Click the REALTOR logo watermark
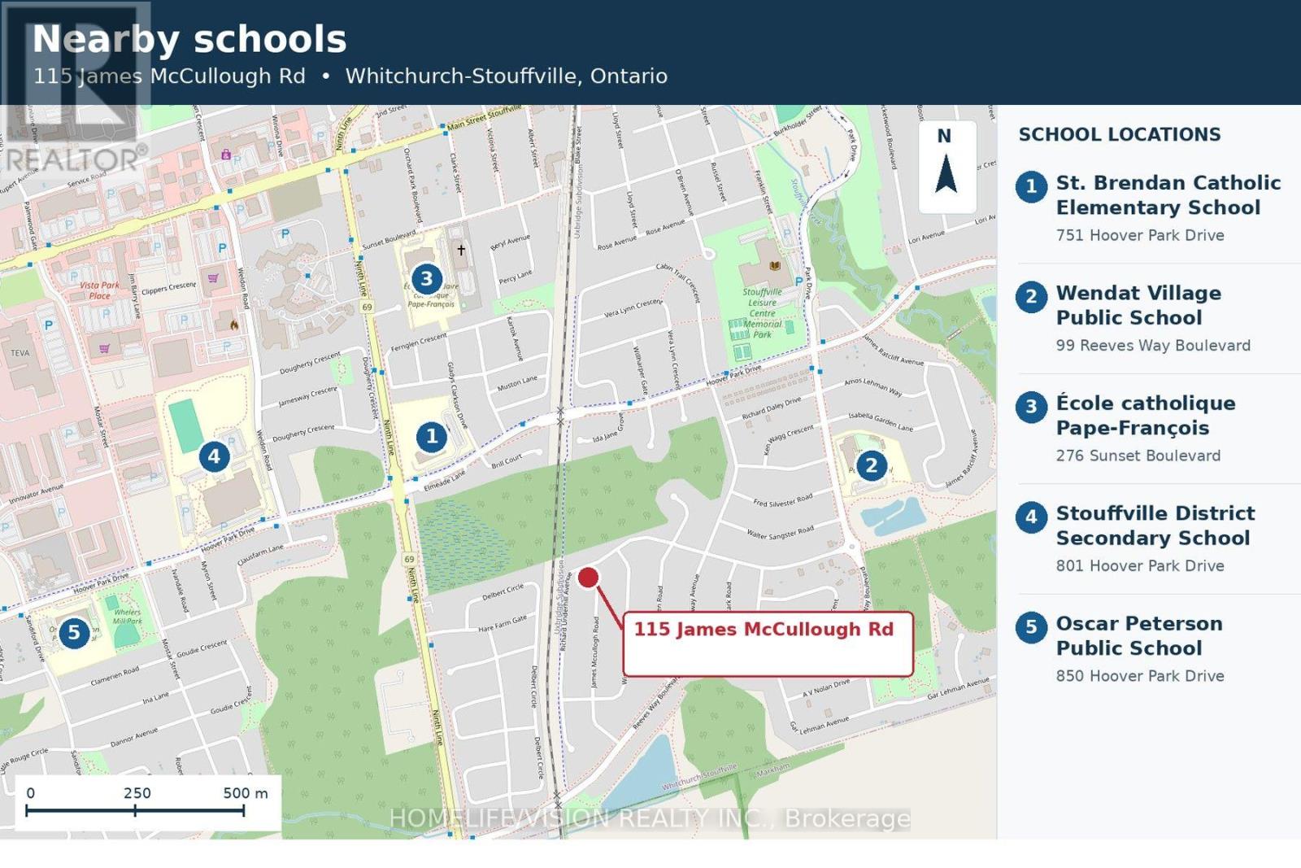 point(76,87)
